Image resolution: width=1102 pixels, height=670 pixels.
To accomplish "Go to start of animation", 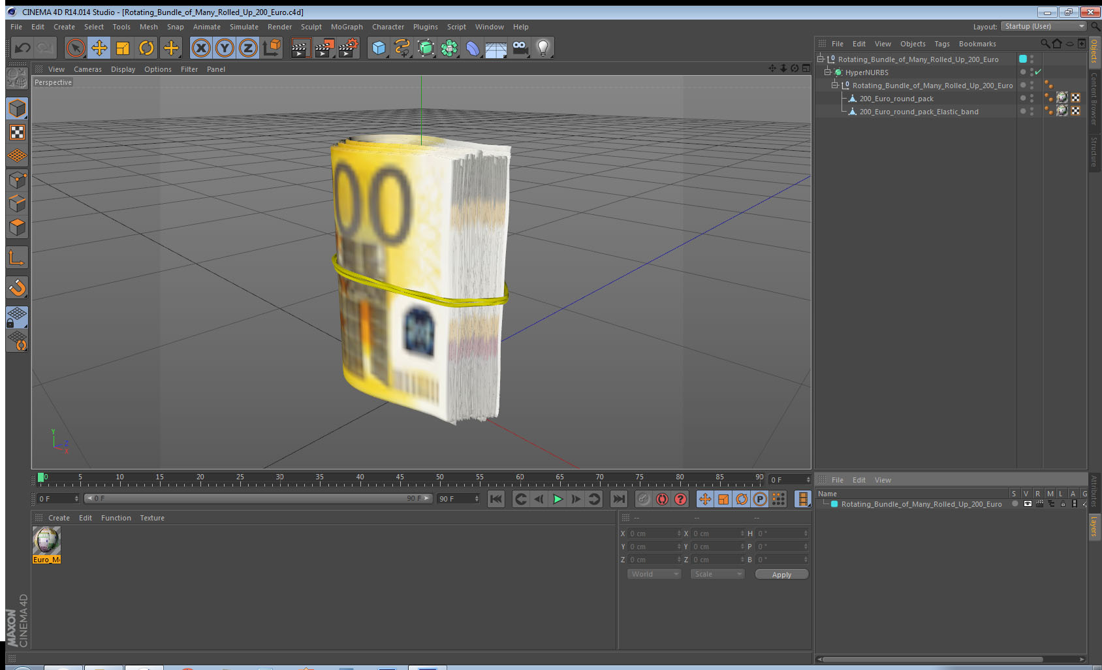I will pos(496,499).
